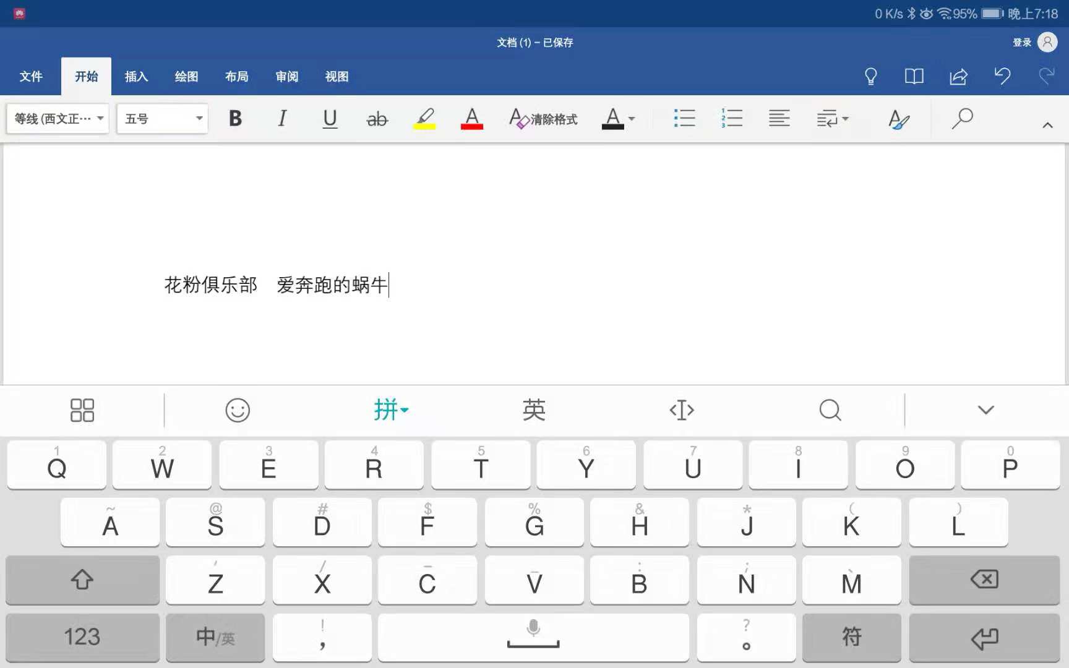Click the Wi-Fi status icon
The width and height of the screenshot is (1069, 668).
pyautogui.click(x=945, y=14)
